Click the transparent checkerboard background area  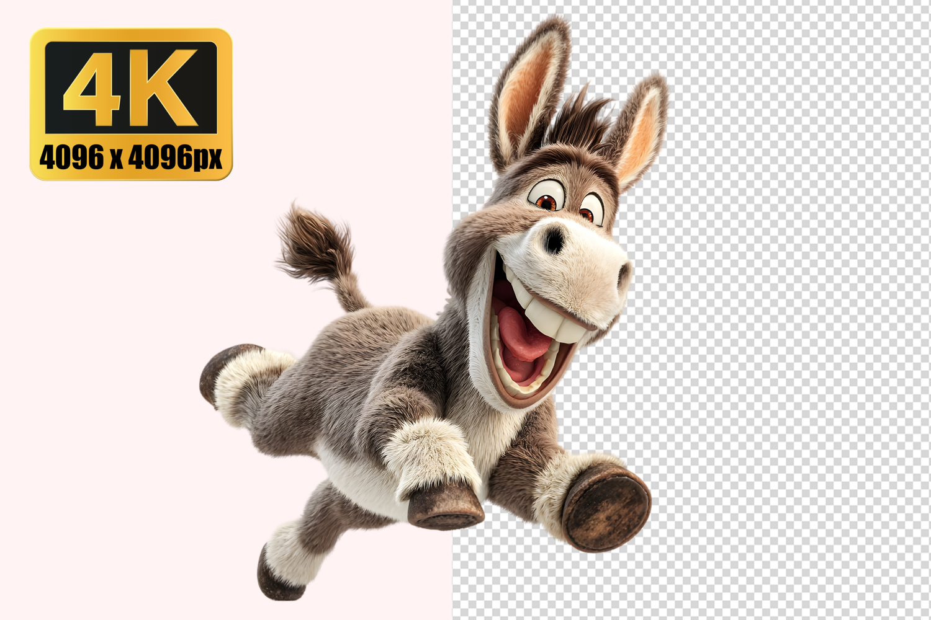(776, 310)
